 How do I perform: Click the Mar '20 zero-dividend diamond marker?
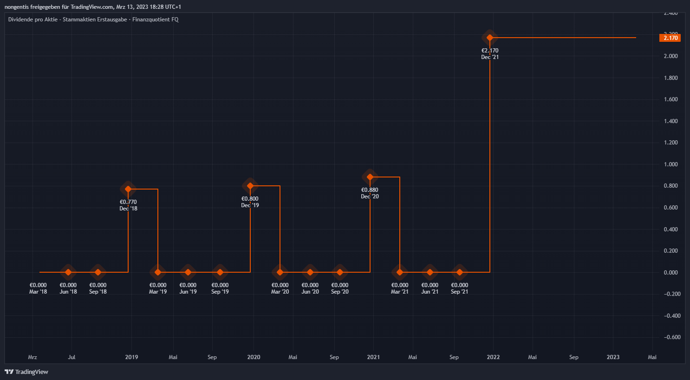(280, 272)
